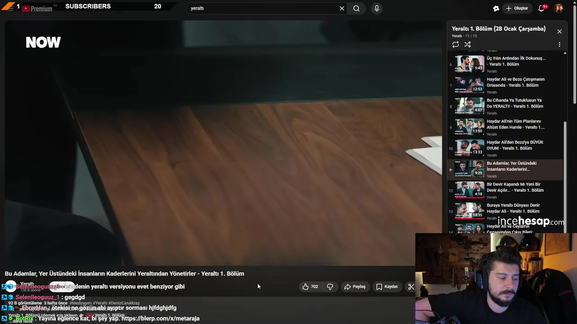Click the video title text
577x324 pixels.
(x=124, y=274)
